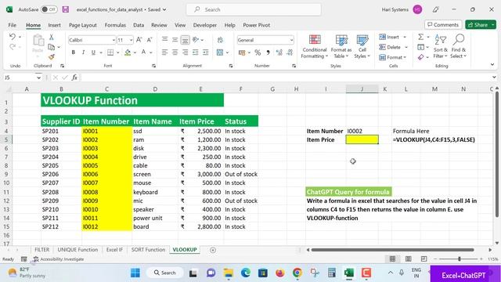
Task: Open Find & Select menu
Action: 458,47
